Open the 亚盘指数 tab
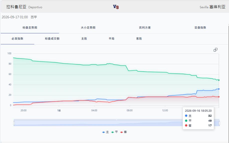 (x=200, y=28)
